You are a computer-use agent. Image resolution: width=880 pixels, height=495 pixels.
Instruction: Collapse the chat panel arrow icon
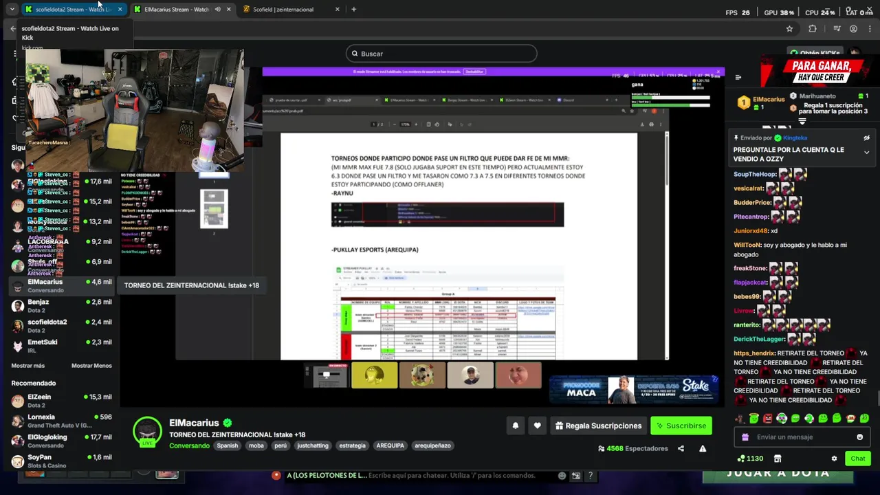[x=738, y=78]
